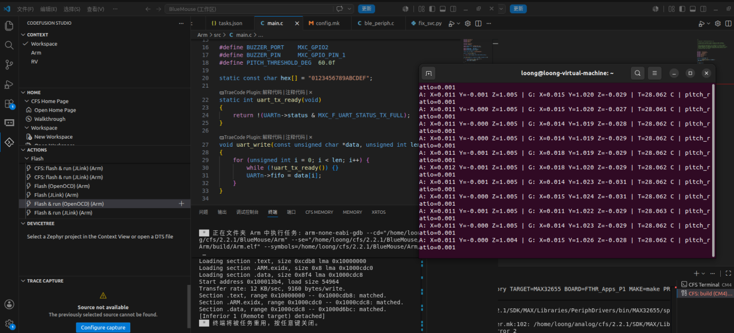This screenshot has width=734, height=333.
Task: Run Flash (OpenOCD) (Arm) action
Action: coord(62,186)
